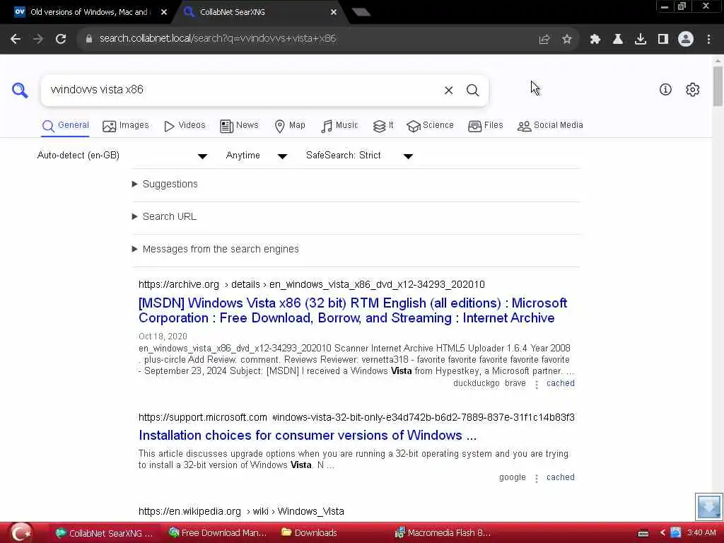Viewport: 724px width, 543px height.
Task: Click in the search query input field
Action: click(x=243, y=90)
